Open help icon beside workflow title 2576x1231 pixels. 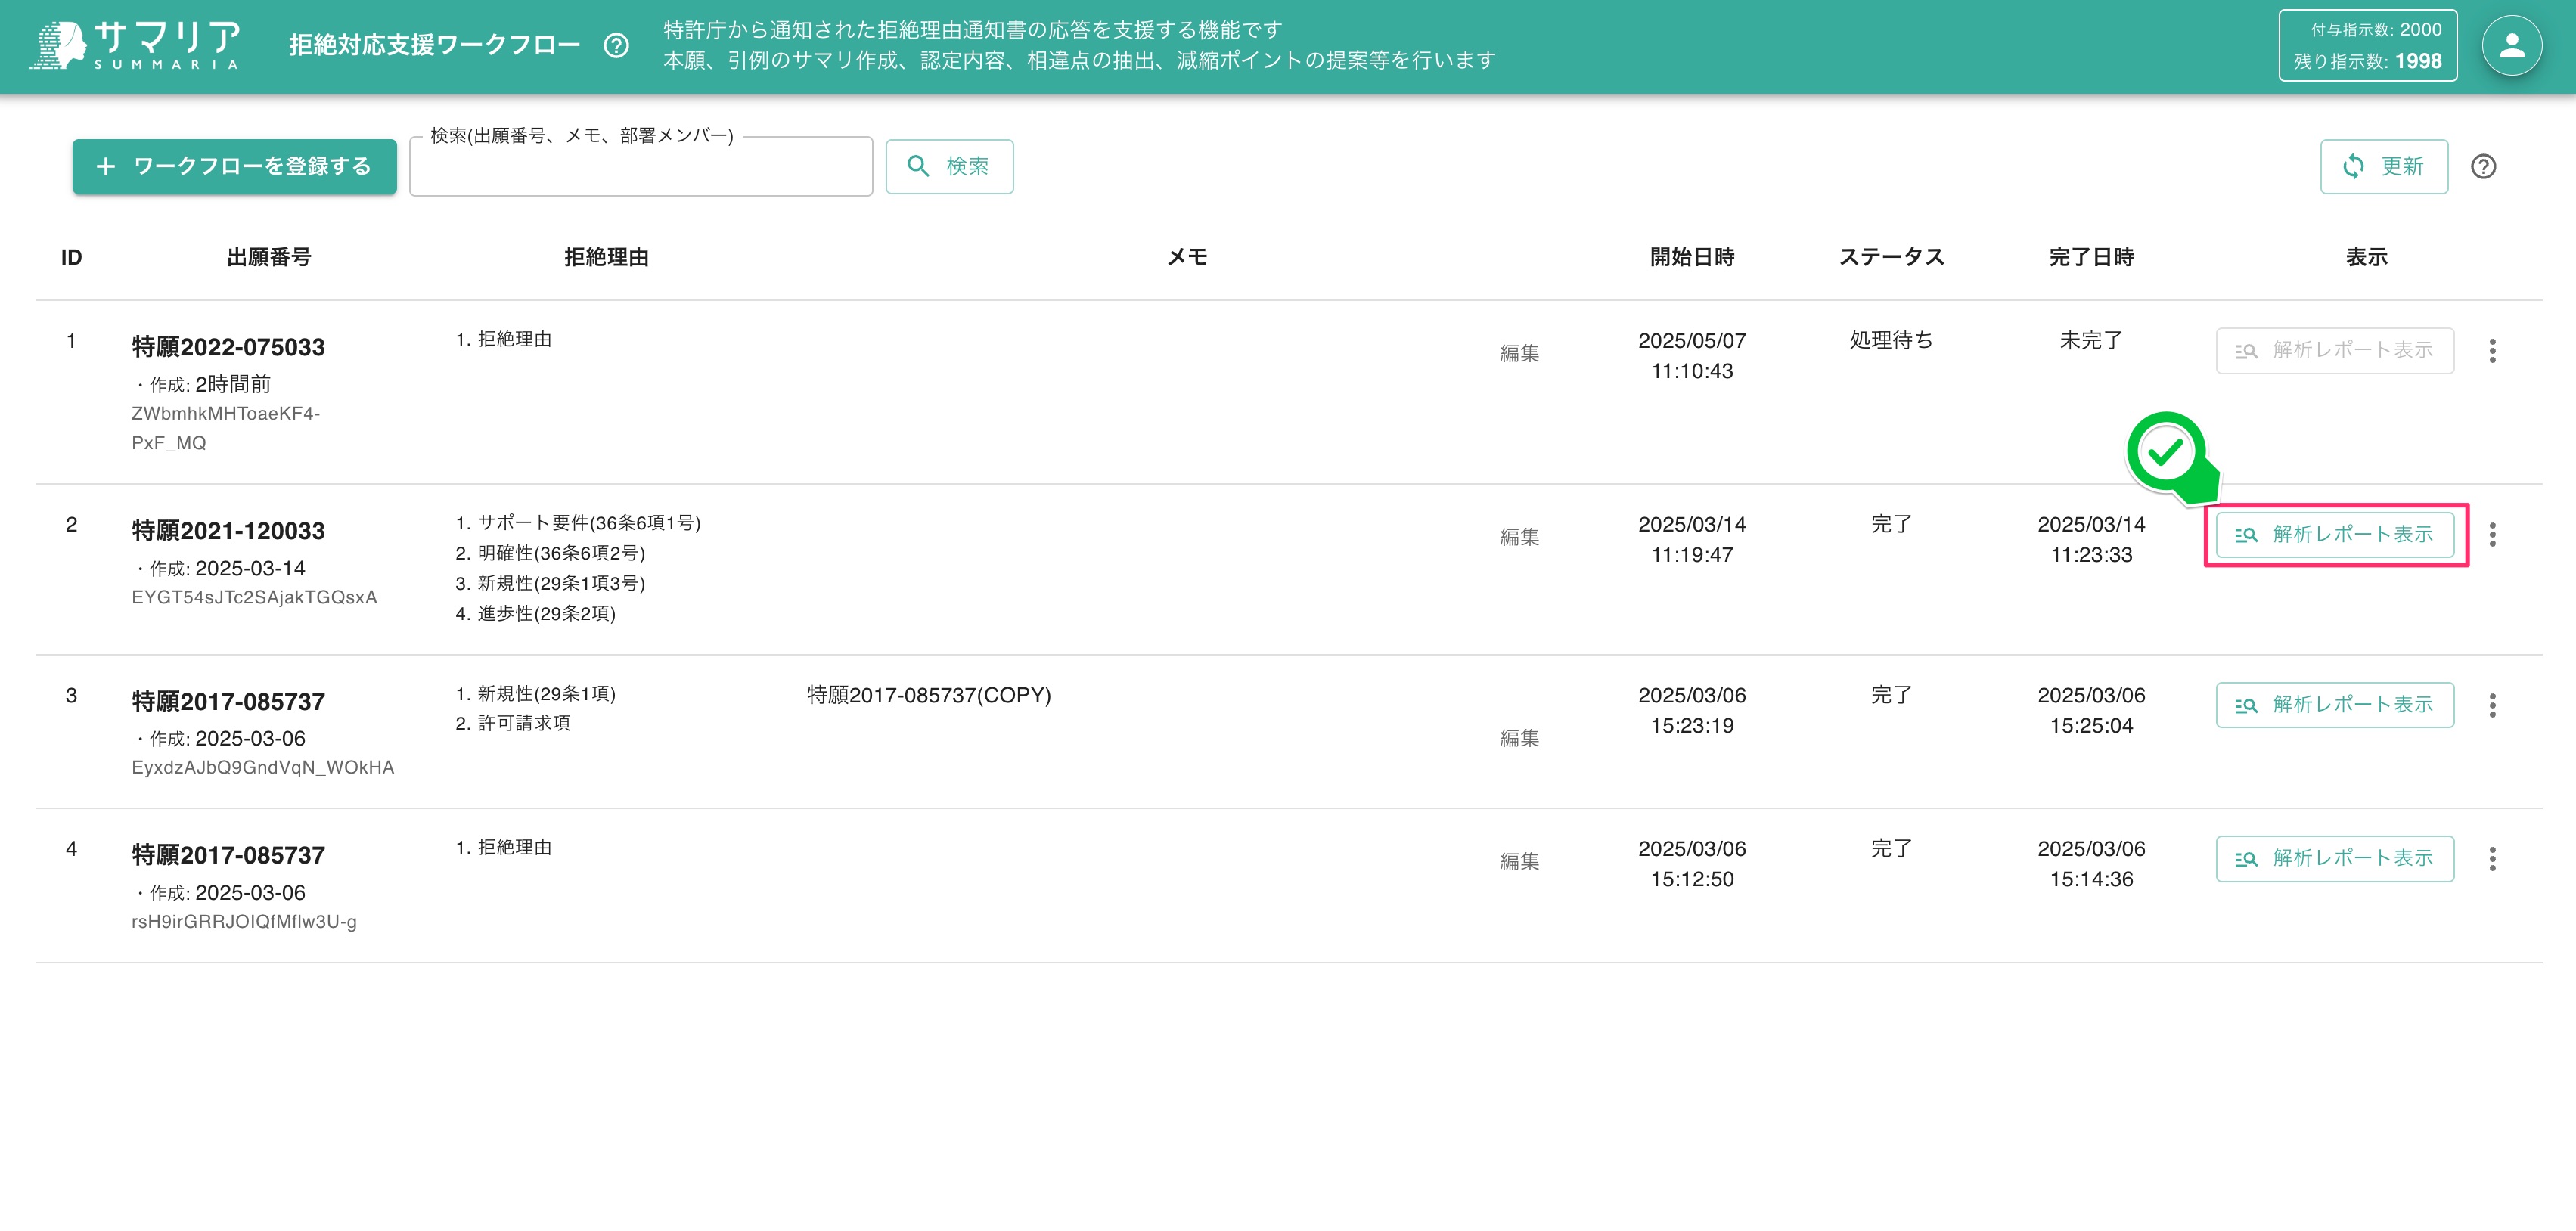(616, 46)
